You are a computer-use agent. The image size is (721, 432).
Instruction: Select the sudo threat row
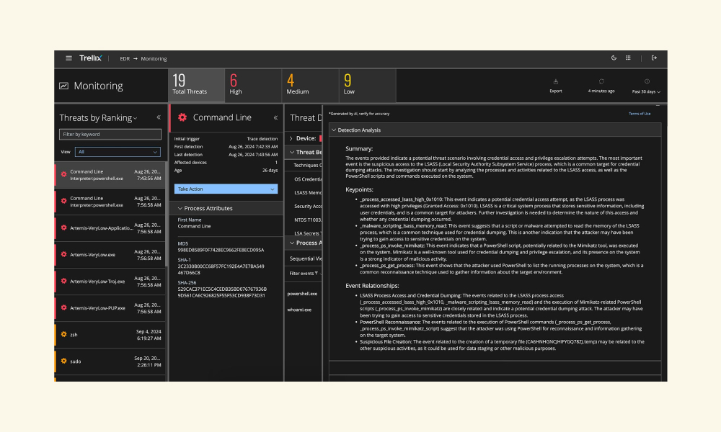click(110, 361)
